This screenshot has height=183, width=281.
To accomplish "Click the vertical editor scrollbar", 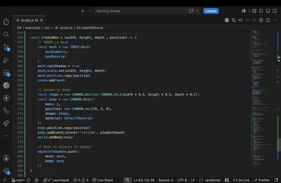I will (x=279, y=144).
